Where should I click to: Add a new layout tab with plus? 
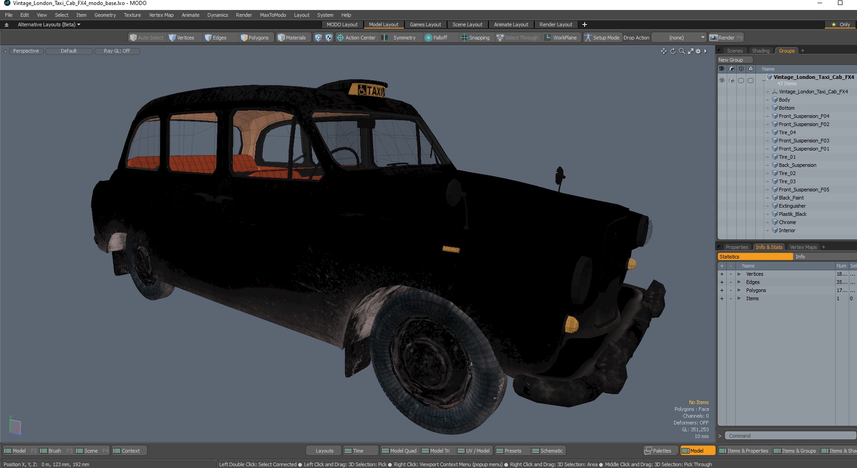585,24
